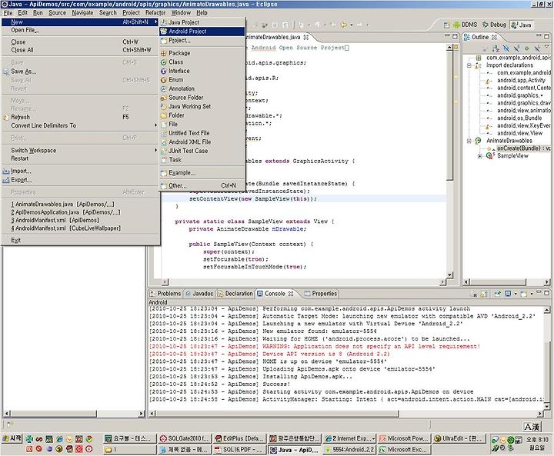Viewport: 554px width, 456px height.
Task: Toggle Scroll Lock in Console toolbar
Action: coord(483,295)
